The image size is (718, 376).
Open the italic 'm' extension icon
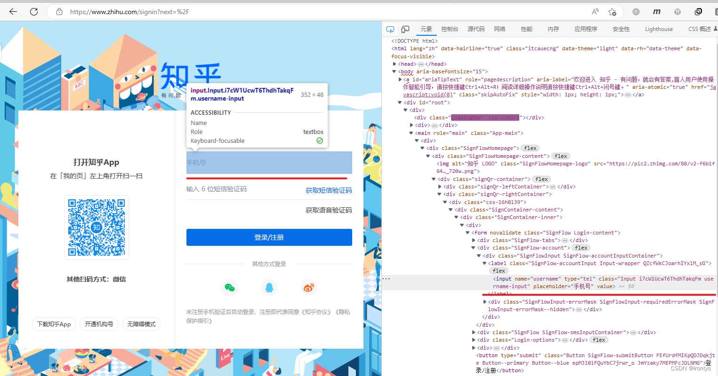(657, 12)
